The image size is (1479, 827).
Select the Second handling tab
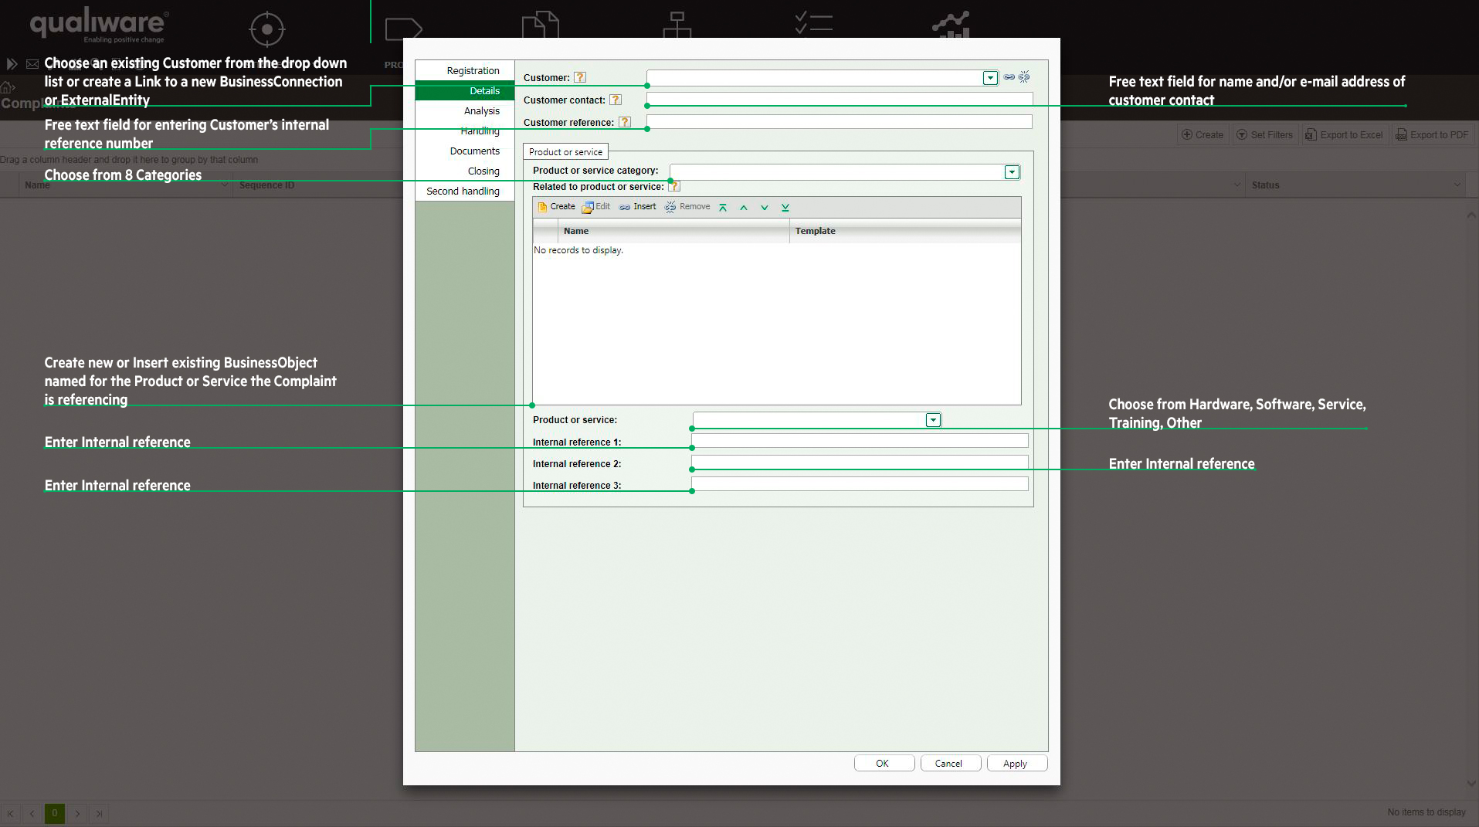pos(463,191)
